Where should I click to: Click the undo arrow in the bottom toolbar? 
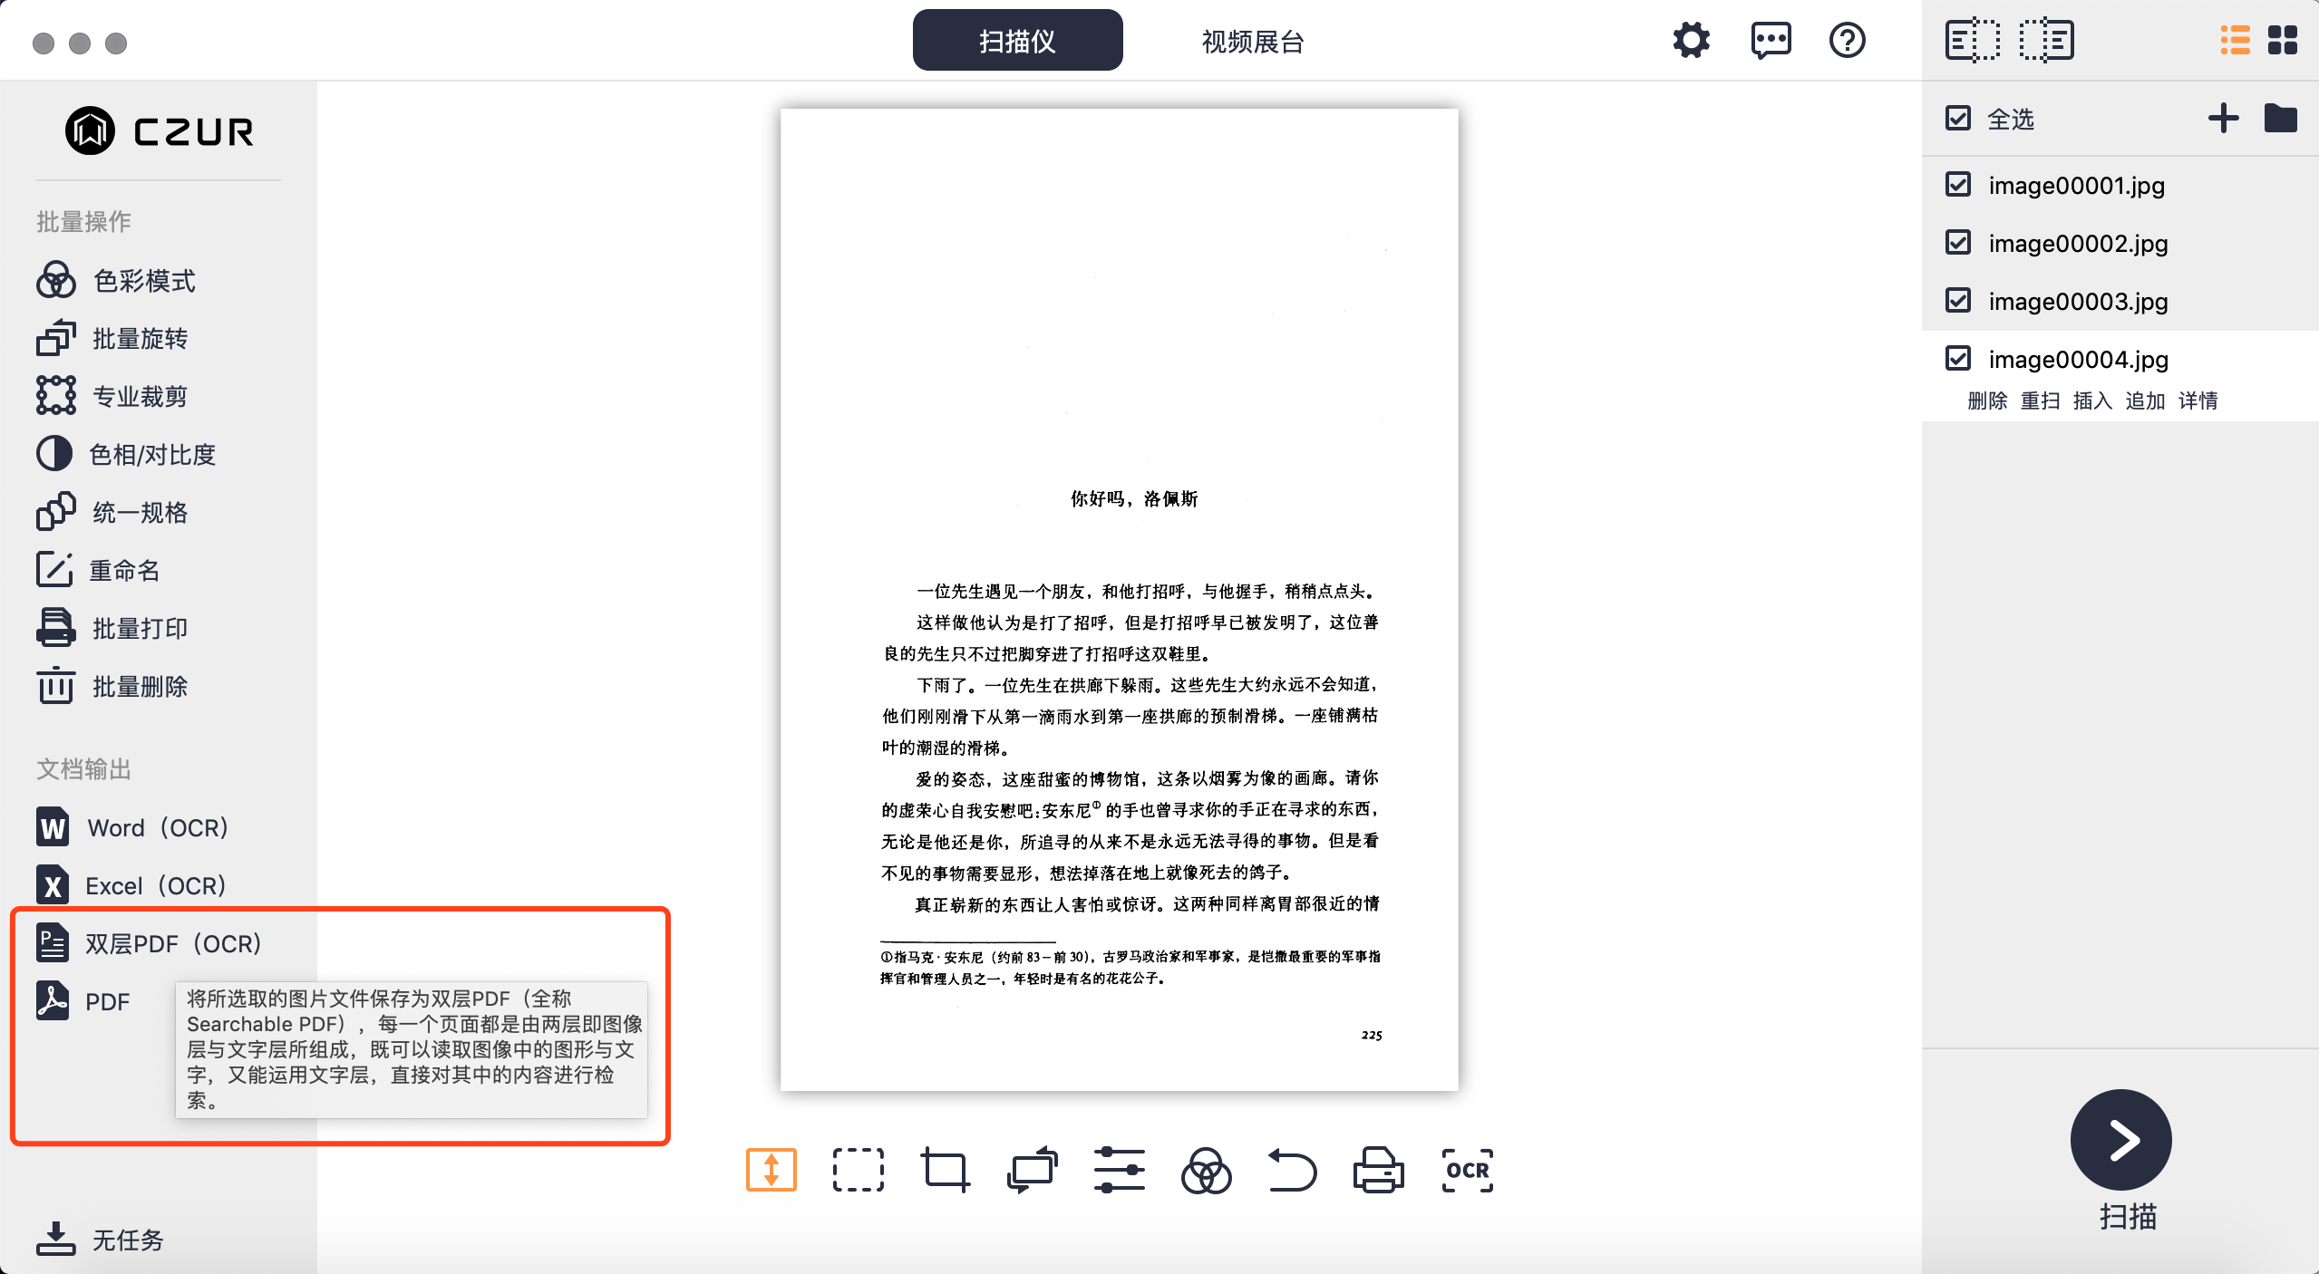tap(1291, 1170)
